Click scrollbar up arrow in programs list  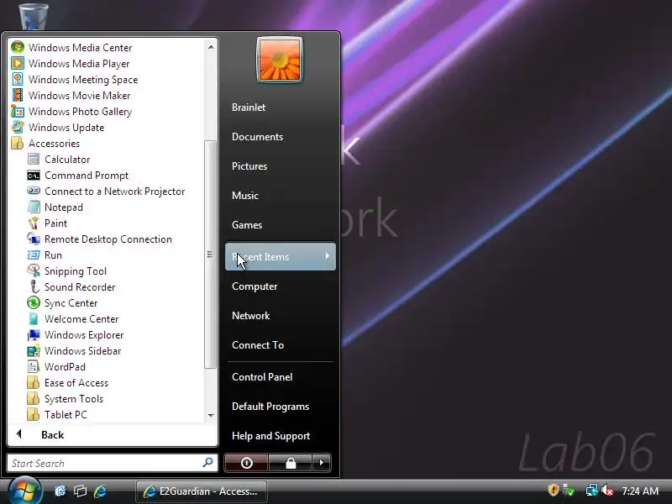pos(211,47)
